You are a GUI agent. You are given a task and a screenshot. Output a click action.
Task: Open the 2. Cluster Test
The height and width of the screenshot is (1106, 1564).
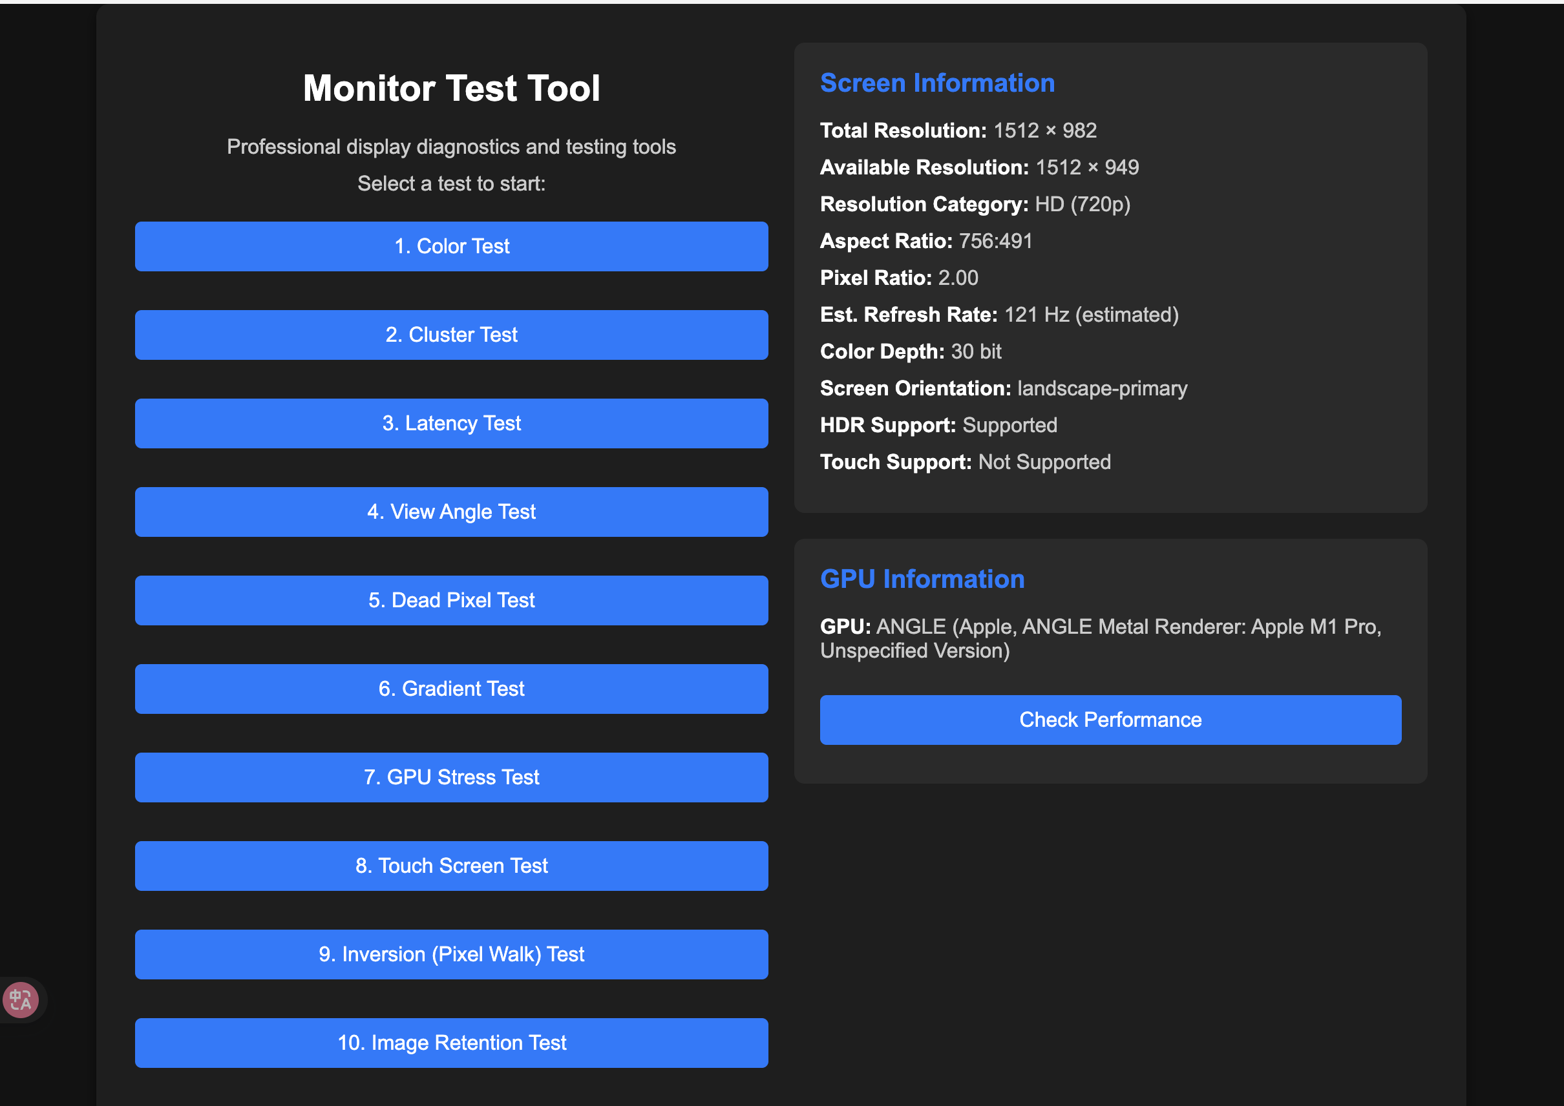point(451,335)
